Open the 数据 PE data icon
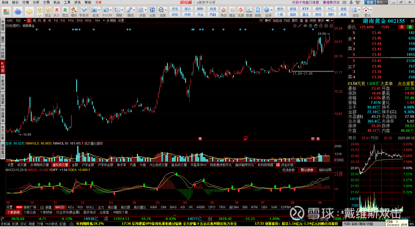Screen dimensions: 415x227 point(249,10)
